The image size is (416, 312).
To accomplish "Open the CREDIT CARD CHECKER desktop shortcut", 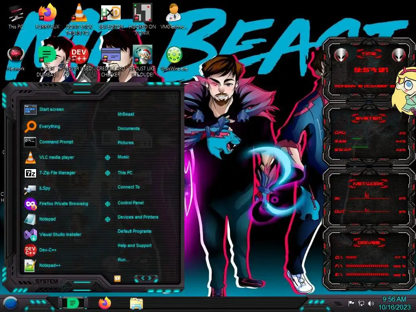I will (x=111, y=62).
